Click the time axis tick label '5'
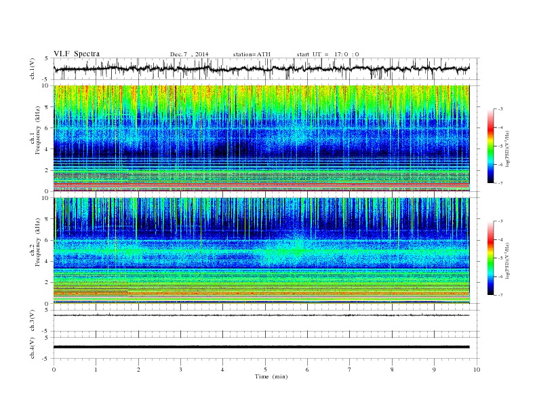The image size is (537, 415). click(265, 370)
